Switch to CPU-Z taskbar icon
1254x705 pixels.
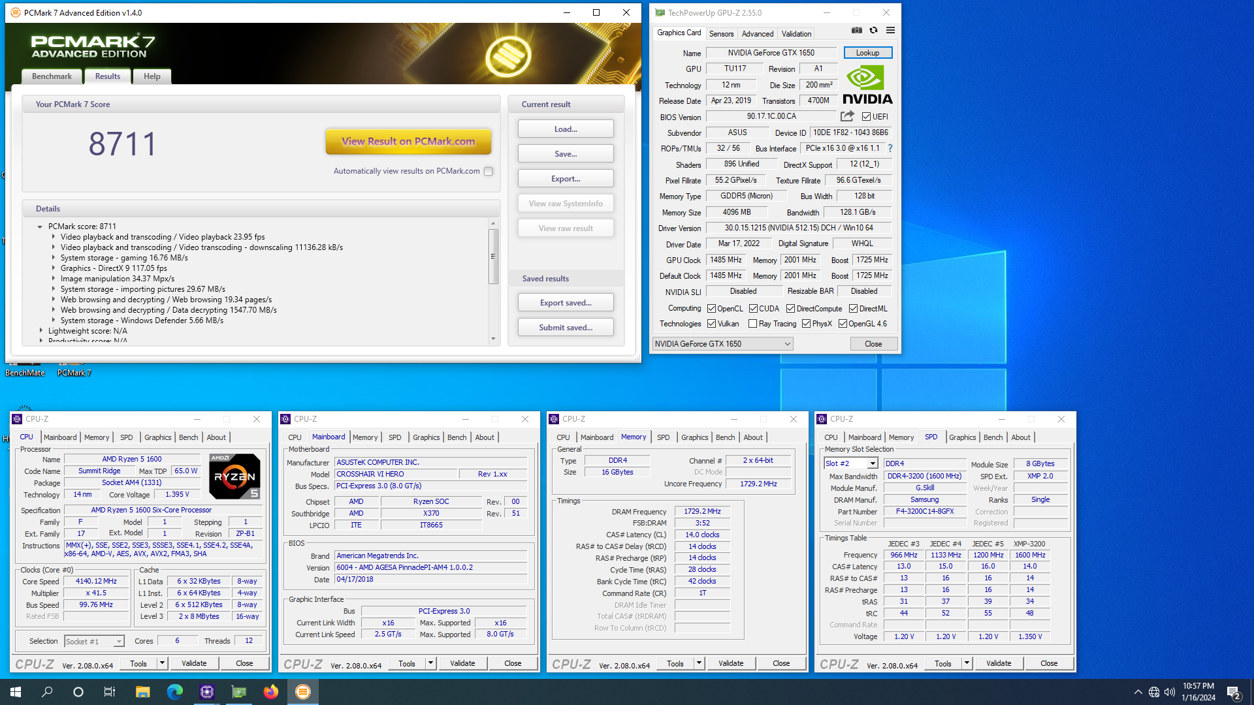click(x=207, y=692)
